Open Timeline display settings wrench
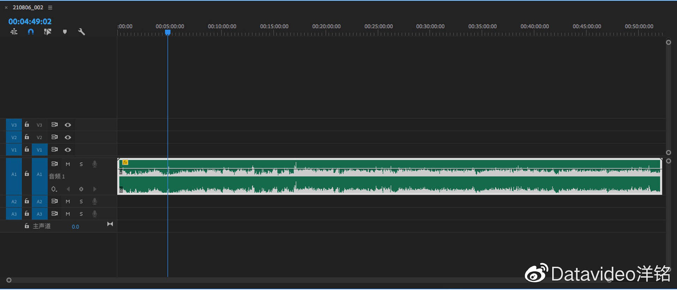This screenshot has width=677, height=290. 81,32
